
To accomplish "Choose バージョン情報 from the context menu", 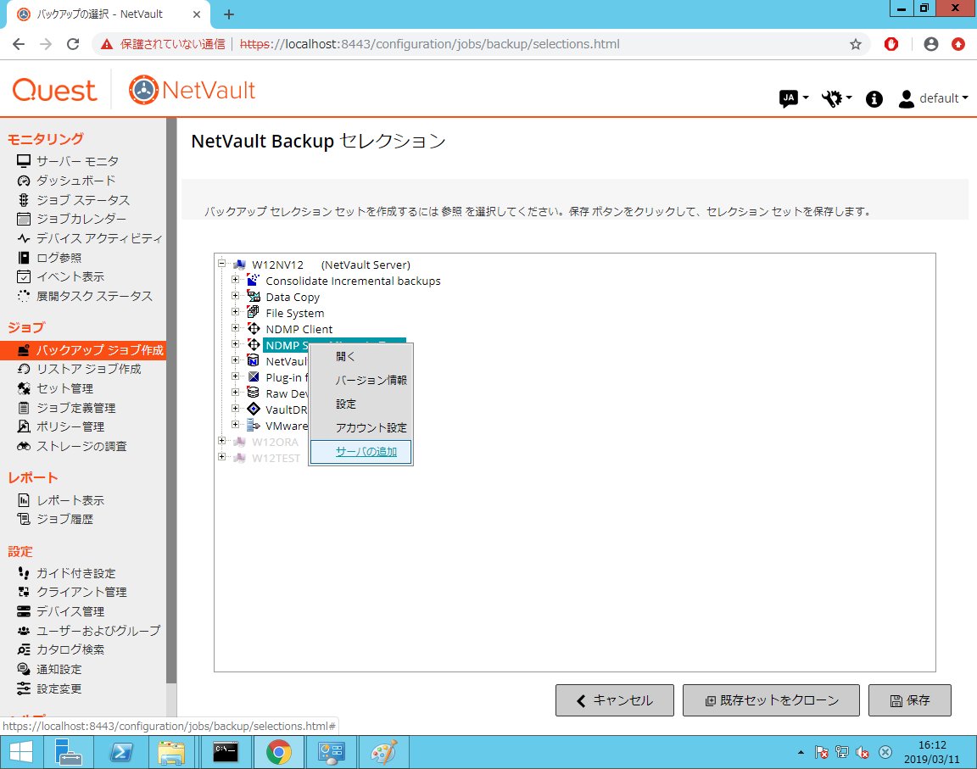I will coord(360,380).
